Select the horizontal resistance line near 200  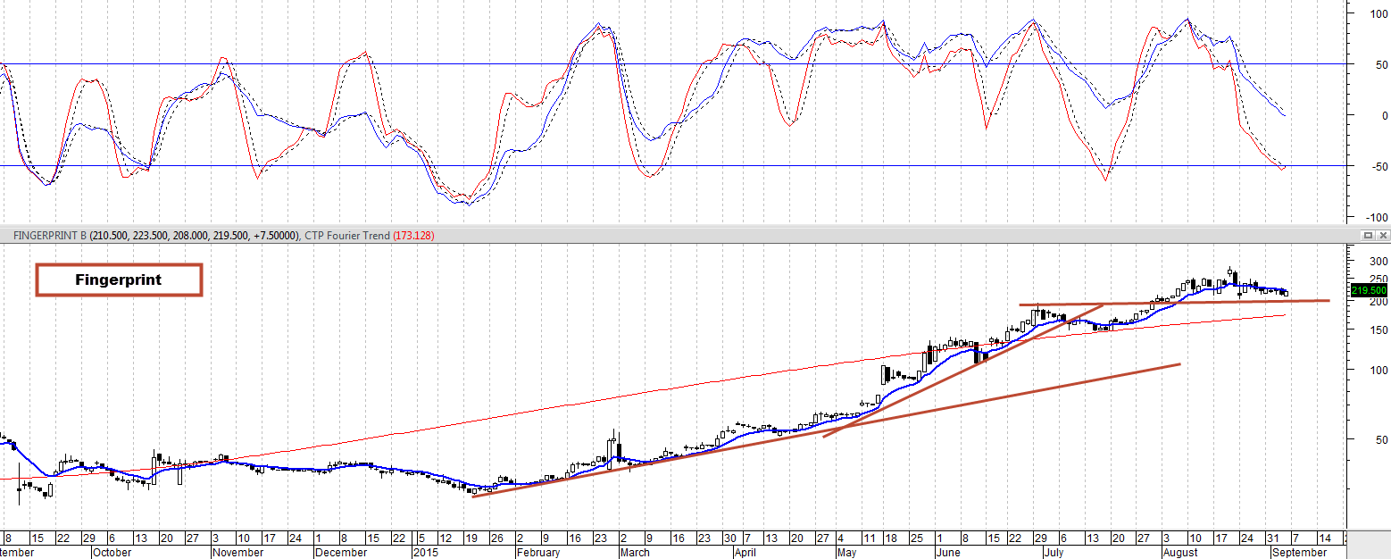[1174, 303]
